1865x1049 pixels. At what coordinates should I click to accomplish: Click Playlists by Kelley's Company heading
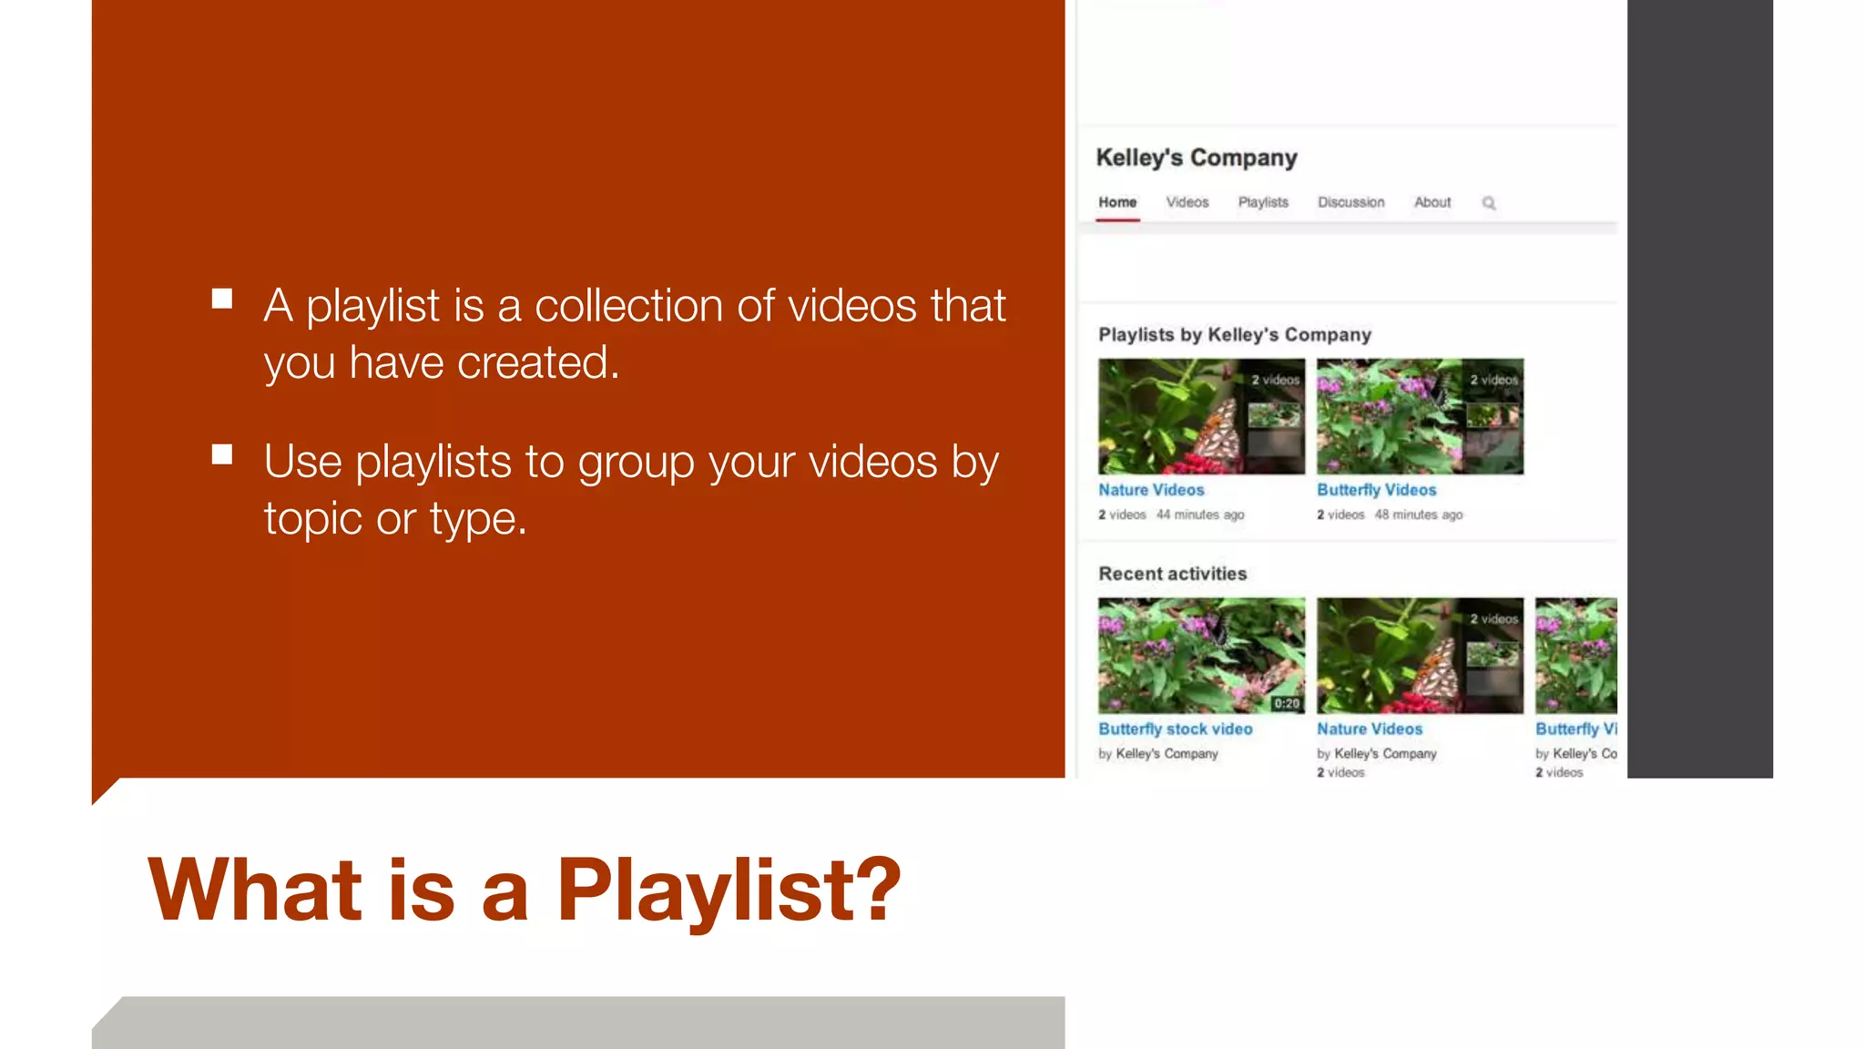1234,335
